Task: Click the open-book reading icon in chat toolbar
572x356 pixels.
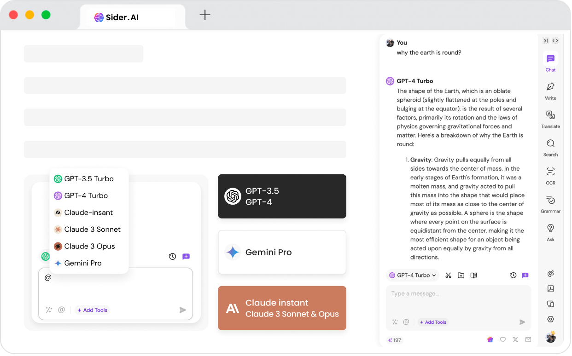Action: [x=473, y=275]
